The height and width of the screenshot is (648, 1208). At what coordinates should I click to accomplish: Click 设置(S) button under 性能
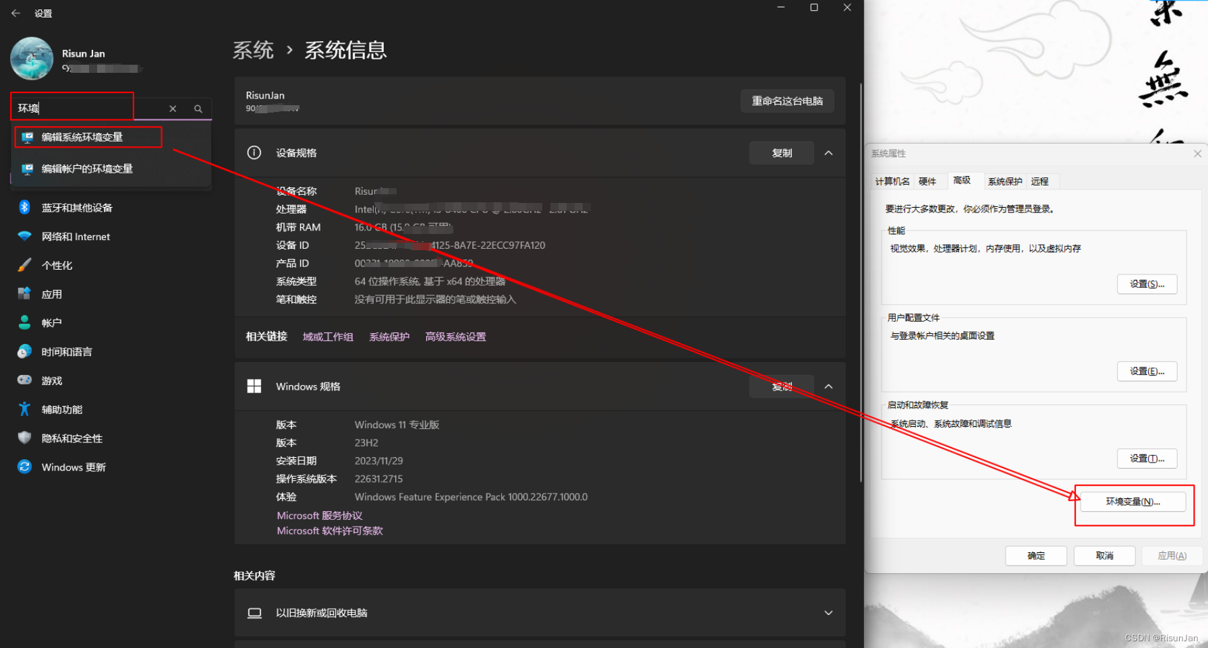click(1147, 285)
